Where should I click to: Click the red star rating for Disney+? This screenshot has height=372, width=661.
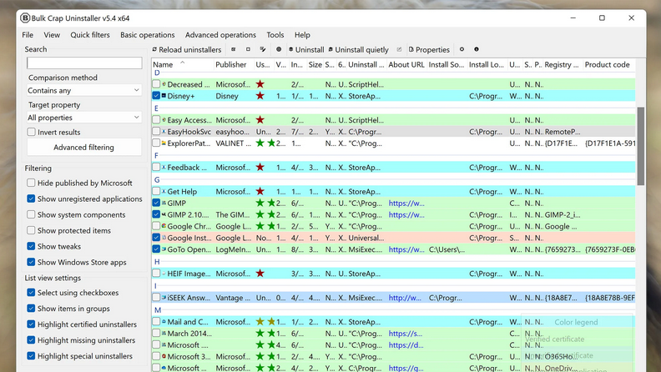260,96
